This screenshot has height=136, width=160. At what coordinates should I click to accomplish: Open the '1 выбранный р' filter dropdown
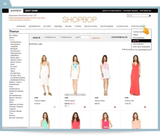tap(67, 37)
